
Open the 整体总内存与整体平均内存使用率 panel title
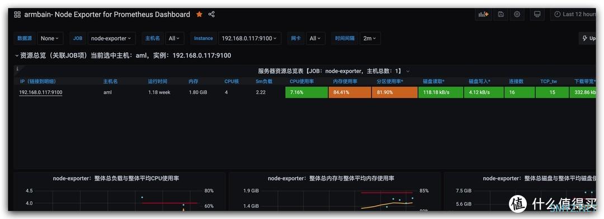click(331, 178)
